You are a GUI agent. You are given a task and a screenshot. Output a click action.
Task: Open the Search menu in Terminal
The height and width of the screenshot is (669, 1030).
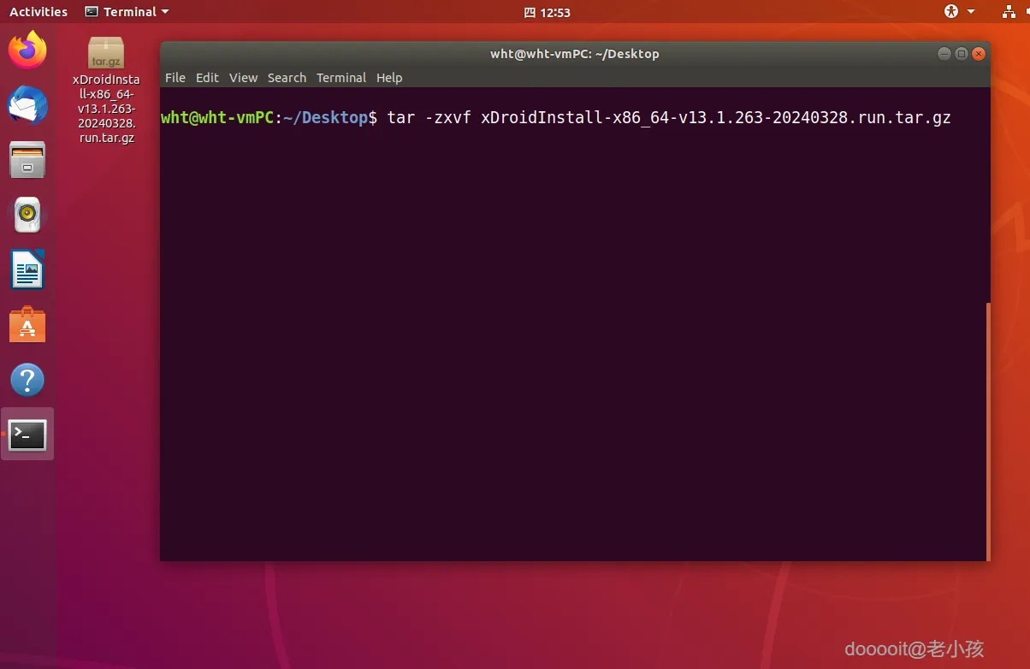click(287, 78)
